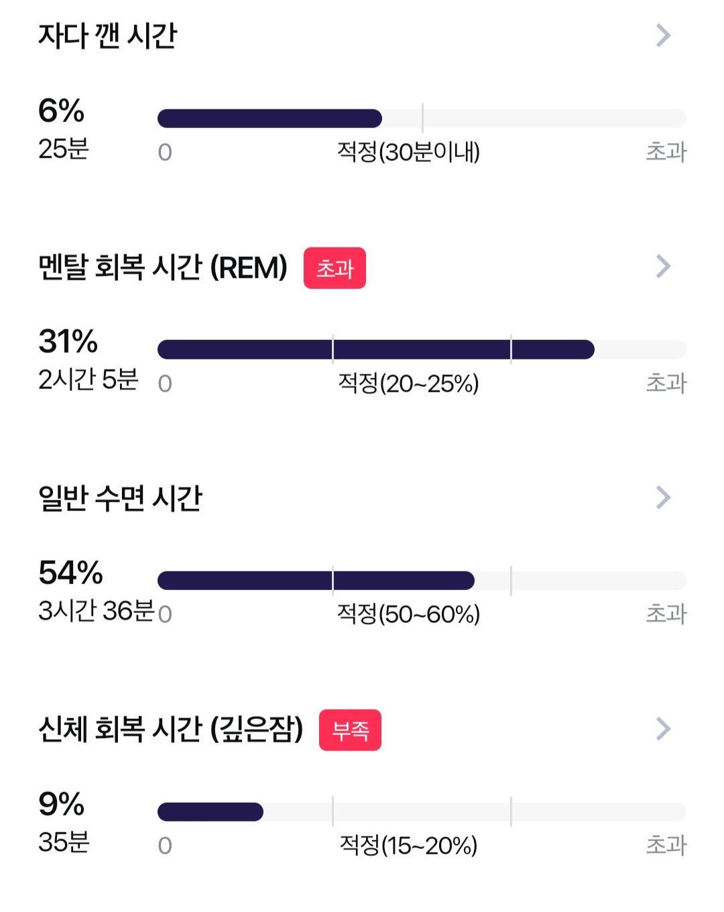Screen dimensions: 724x912
Task: Expand the 일반 수면 시간 chevron
Action: point(663,498)
